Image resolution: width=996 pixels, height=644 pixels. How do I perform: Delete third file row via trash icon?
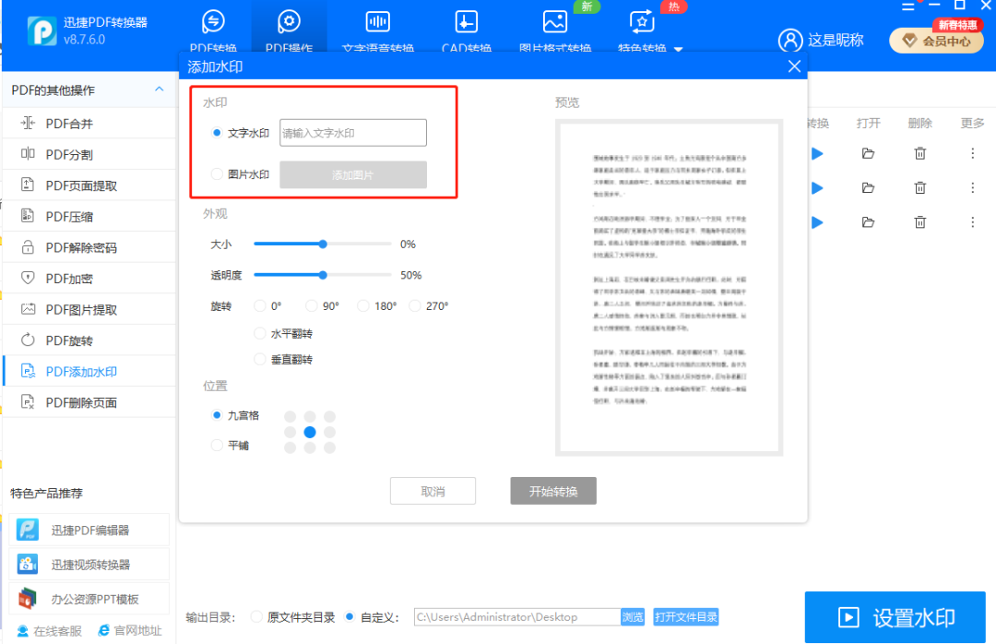click(x=919, y=221)
